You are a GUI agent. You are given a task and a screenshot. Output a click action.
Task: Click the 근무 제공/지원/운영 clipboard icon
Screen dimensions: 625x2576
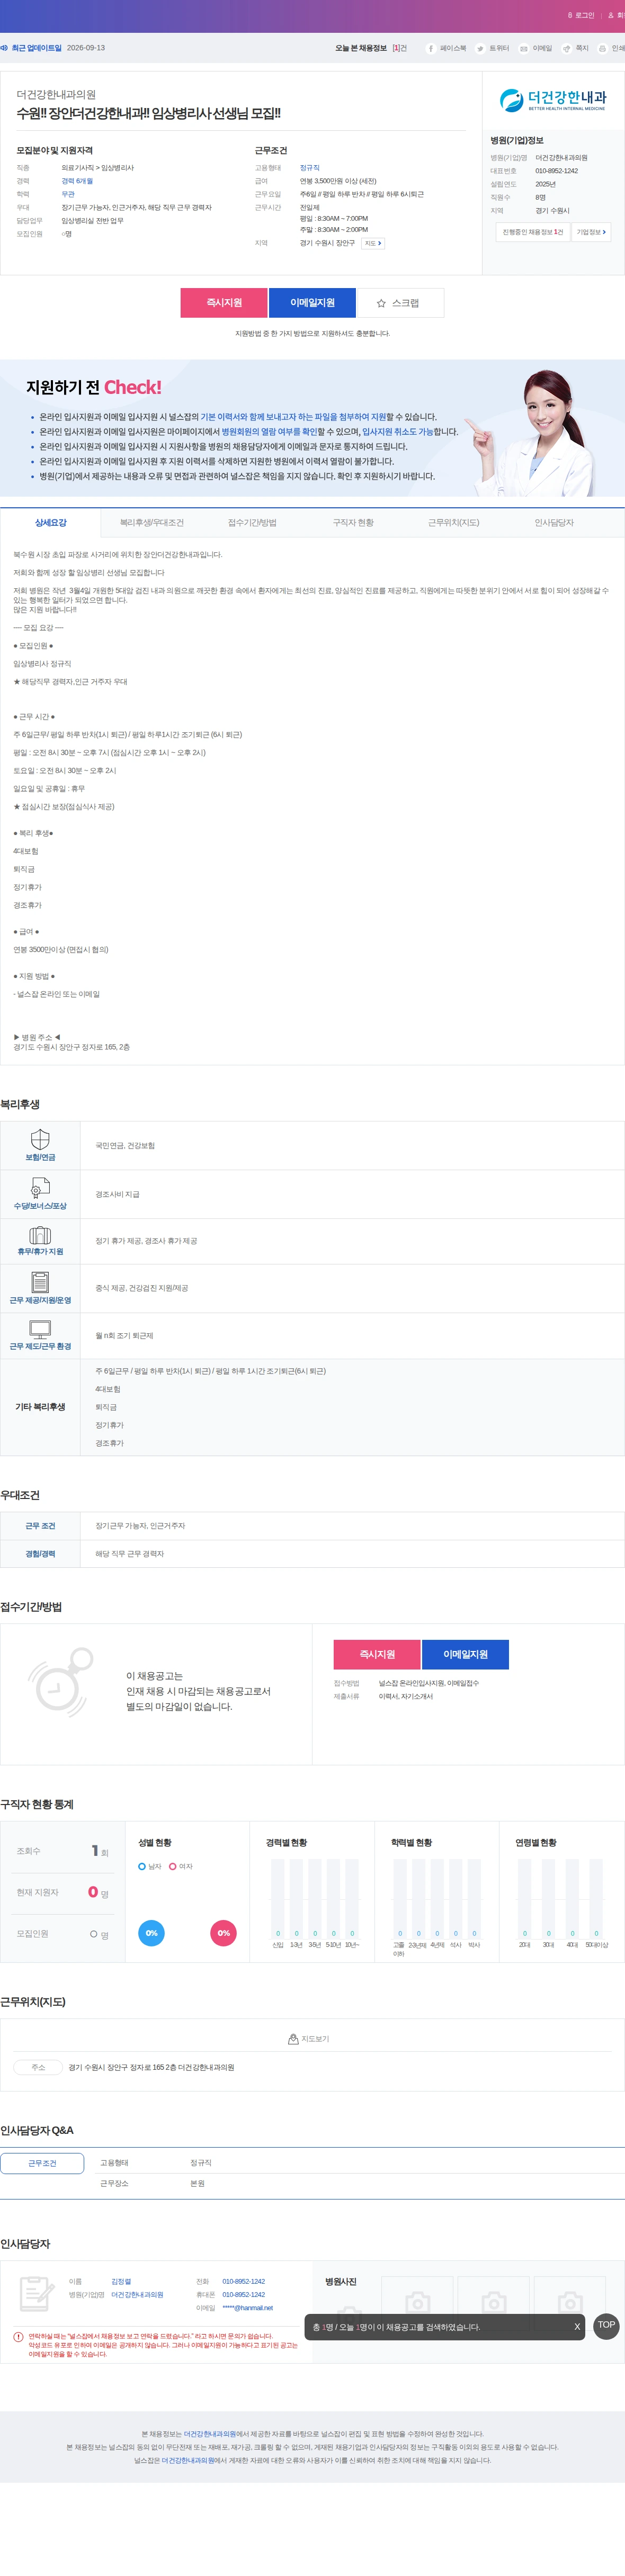pos(40,1282)
